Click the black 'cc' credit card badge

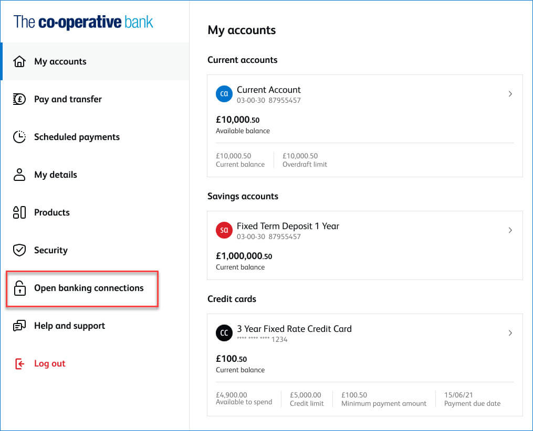224,332
